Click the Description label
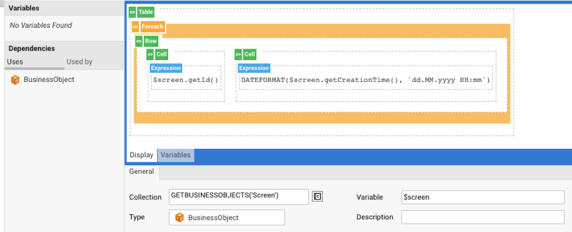Screen dimensions: 572x232 (x=375, y=217)
